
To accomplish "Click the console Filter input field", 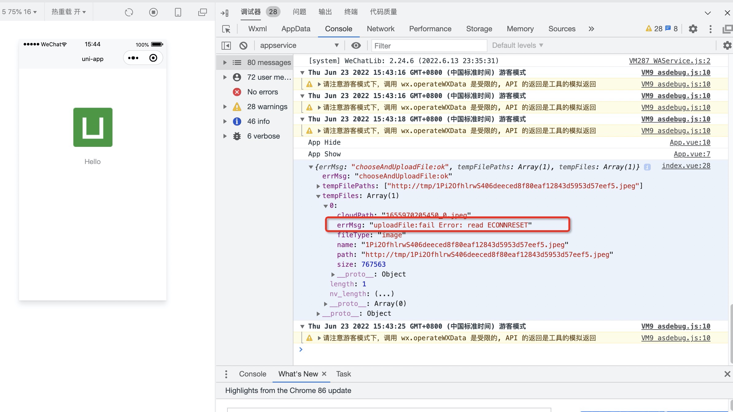I will (x=429, y=46).
